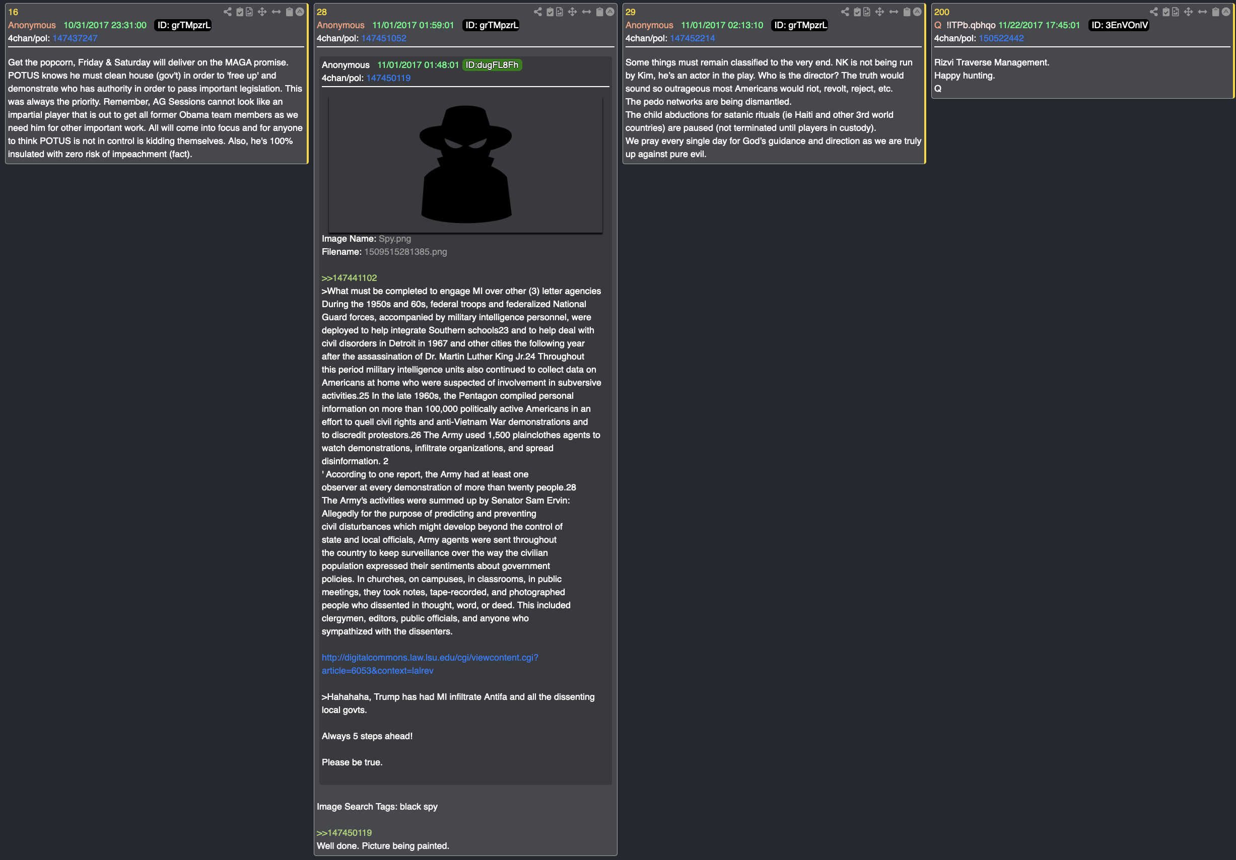The height and width of the screenshot is (860, 1236).
Task: Follow the >>147441102 reply reference
Action: pos(350,278)
